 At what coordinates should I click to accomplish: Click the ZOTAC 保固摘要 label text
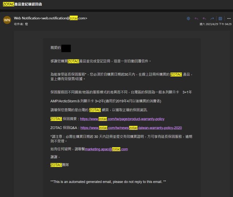64,119
